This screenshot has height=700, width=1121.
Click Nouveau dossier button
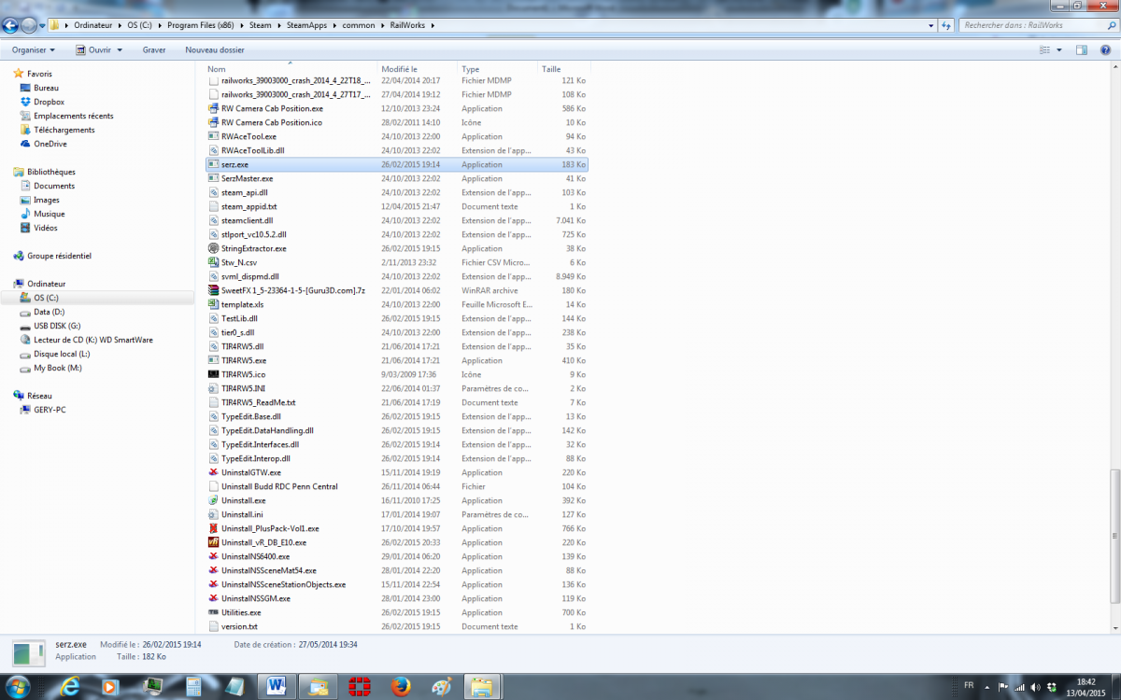[x=215, y=49]
